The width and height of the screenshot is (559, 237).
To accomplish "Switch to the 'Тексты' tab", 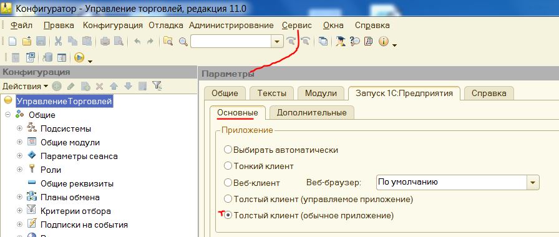I will pos(272,94).
